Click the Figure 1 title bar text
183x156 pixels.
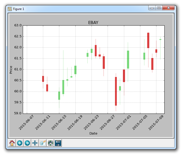coord(19,9)
